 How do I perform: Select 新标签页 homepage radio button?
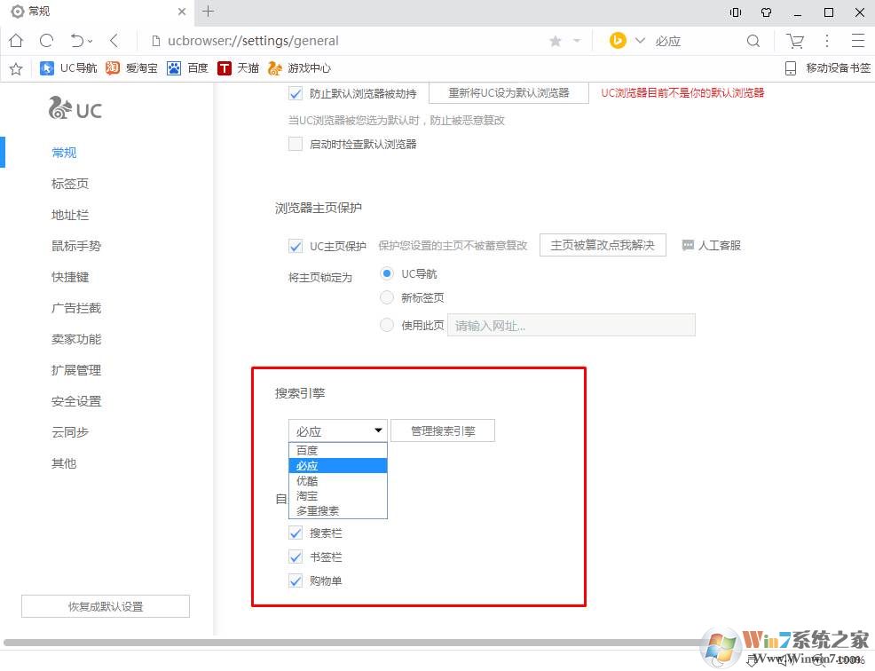point(387,297)
